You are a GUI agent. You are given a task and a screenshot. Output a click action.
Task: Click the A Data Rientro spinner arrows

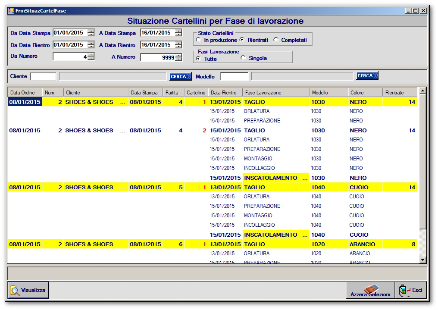tap(178, 45)
